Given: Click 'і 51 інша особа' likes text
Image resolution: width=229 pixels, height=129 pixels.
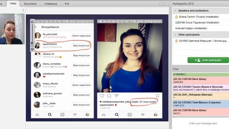Looking at the screenshot, I should click(x=147, y=102).
